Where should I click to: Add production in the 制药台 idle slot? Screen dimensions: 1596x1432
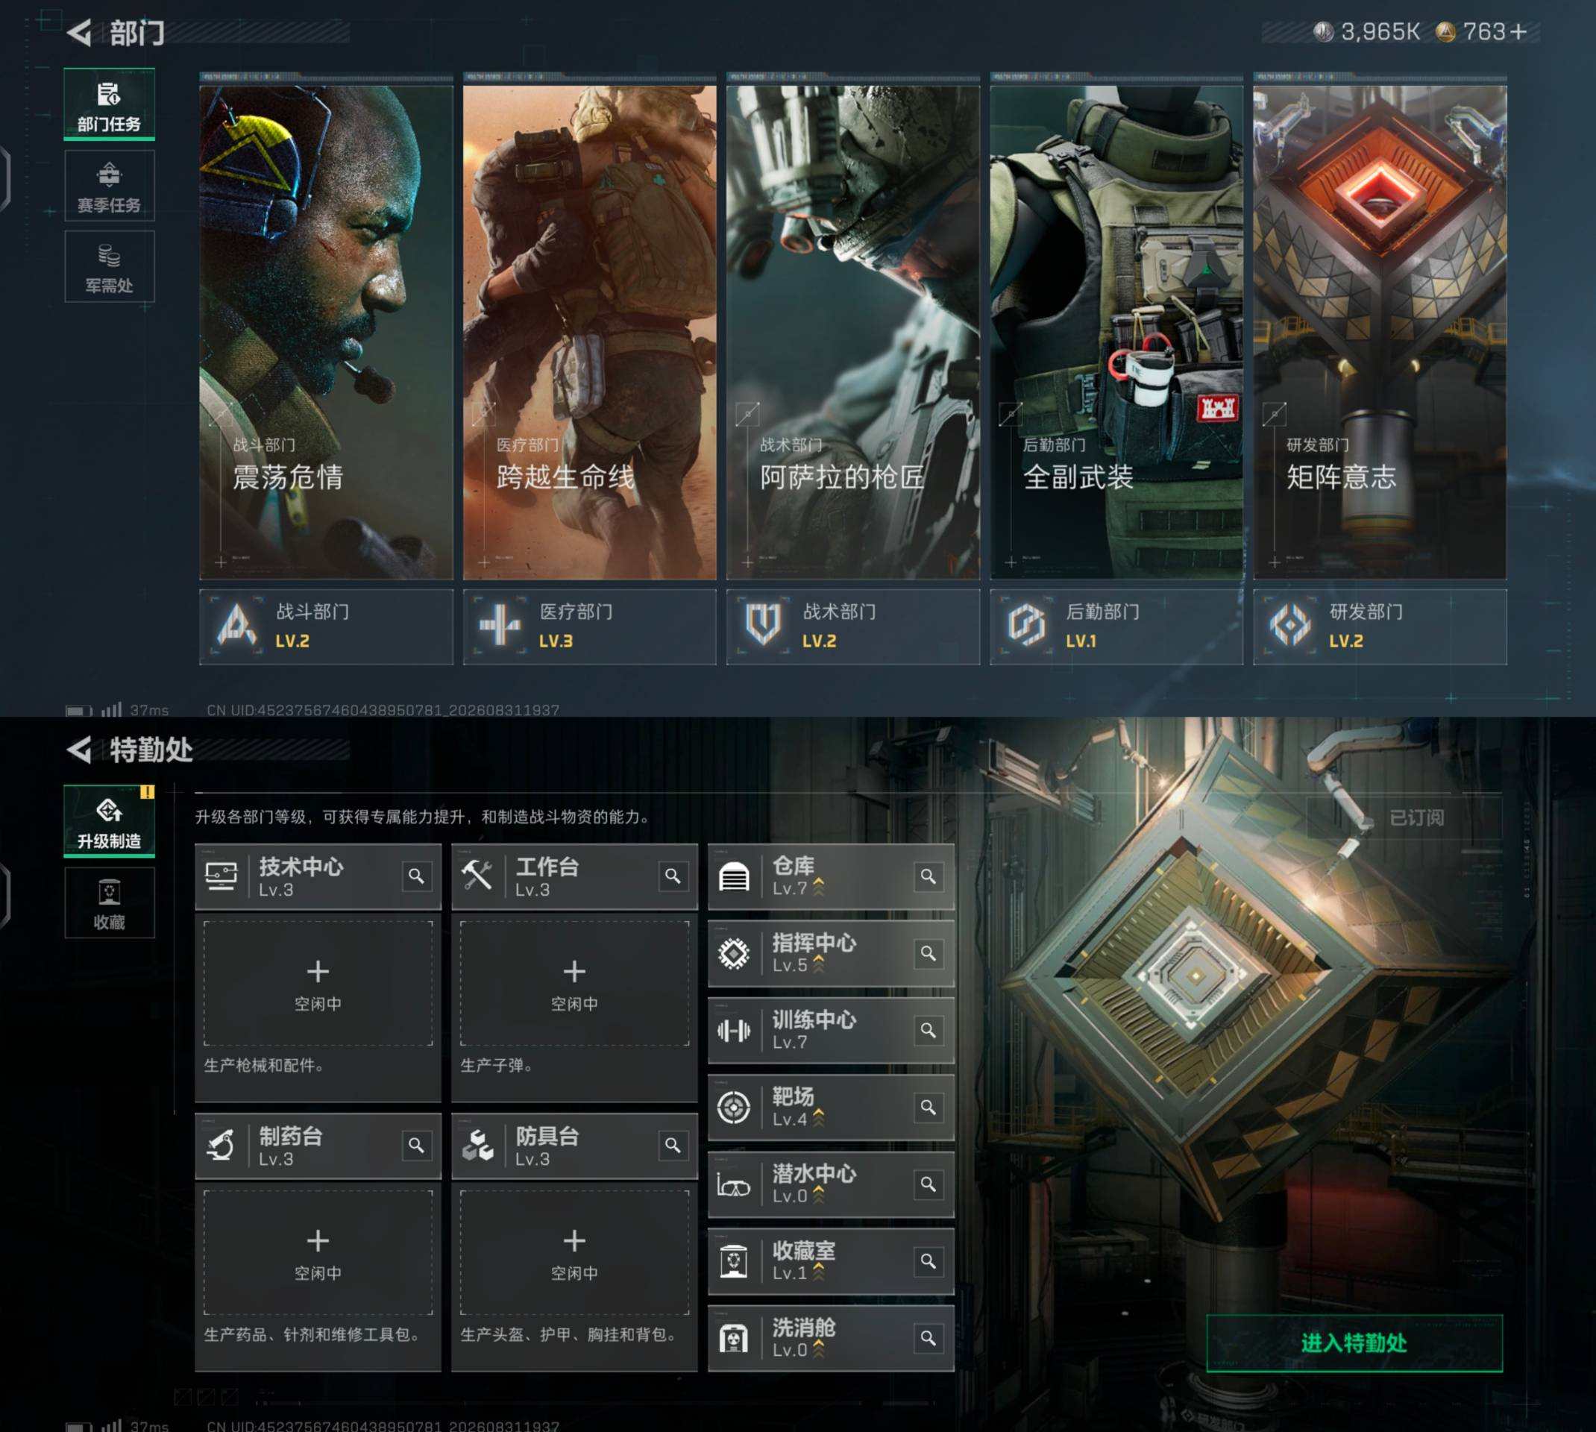click(x=318, y=1252)
